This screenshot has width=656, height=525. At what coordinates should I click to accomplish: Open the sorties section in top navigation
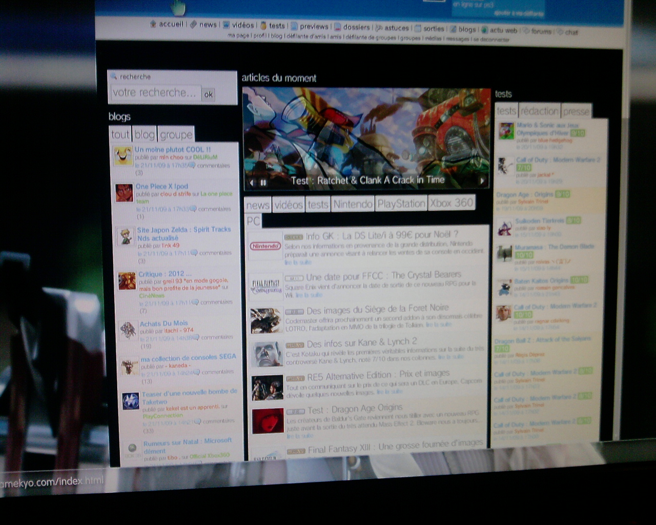430,29
